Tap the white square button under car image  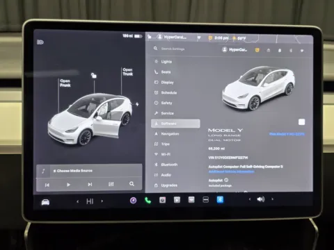(x=301, y=122)
